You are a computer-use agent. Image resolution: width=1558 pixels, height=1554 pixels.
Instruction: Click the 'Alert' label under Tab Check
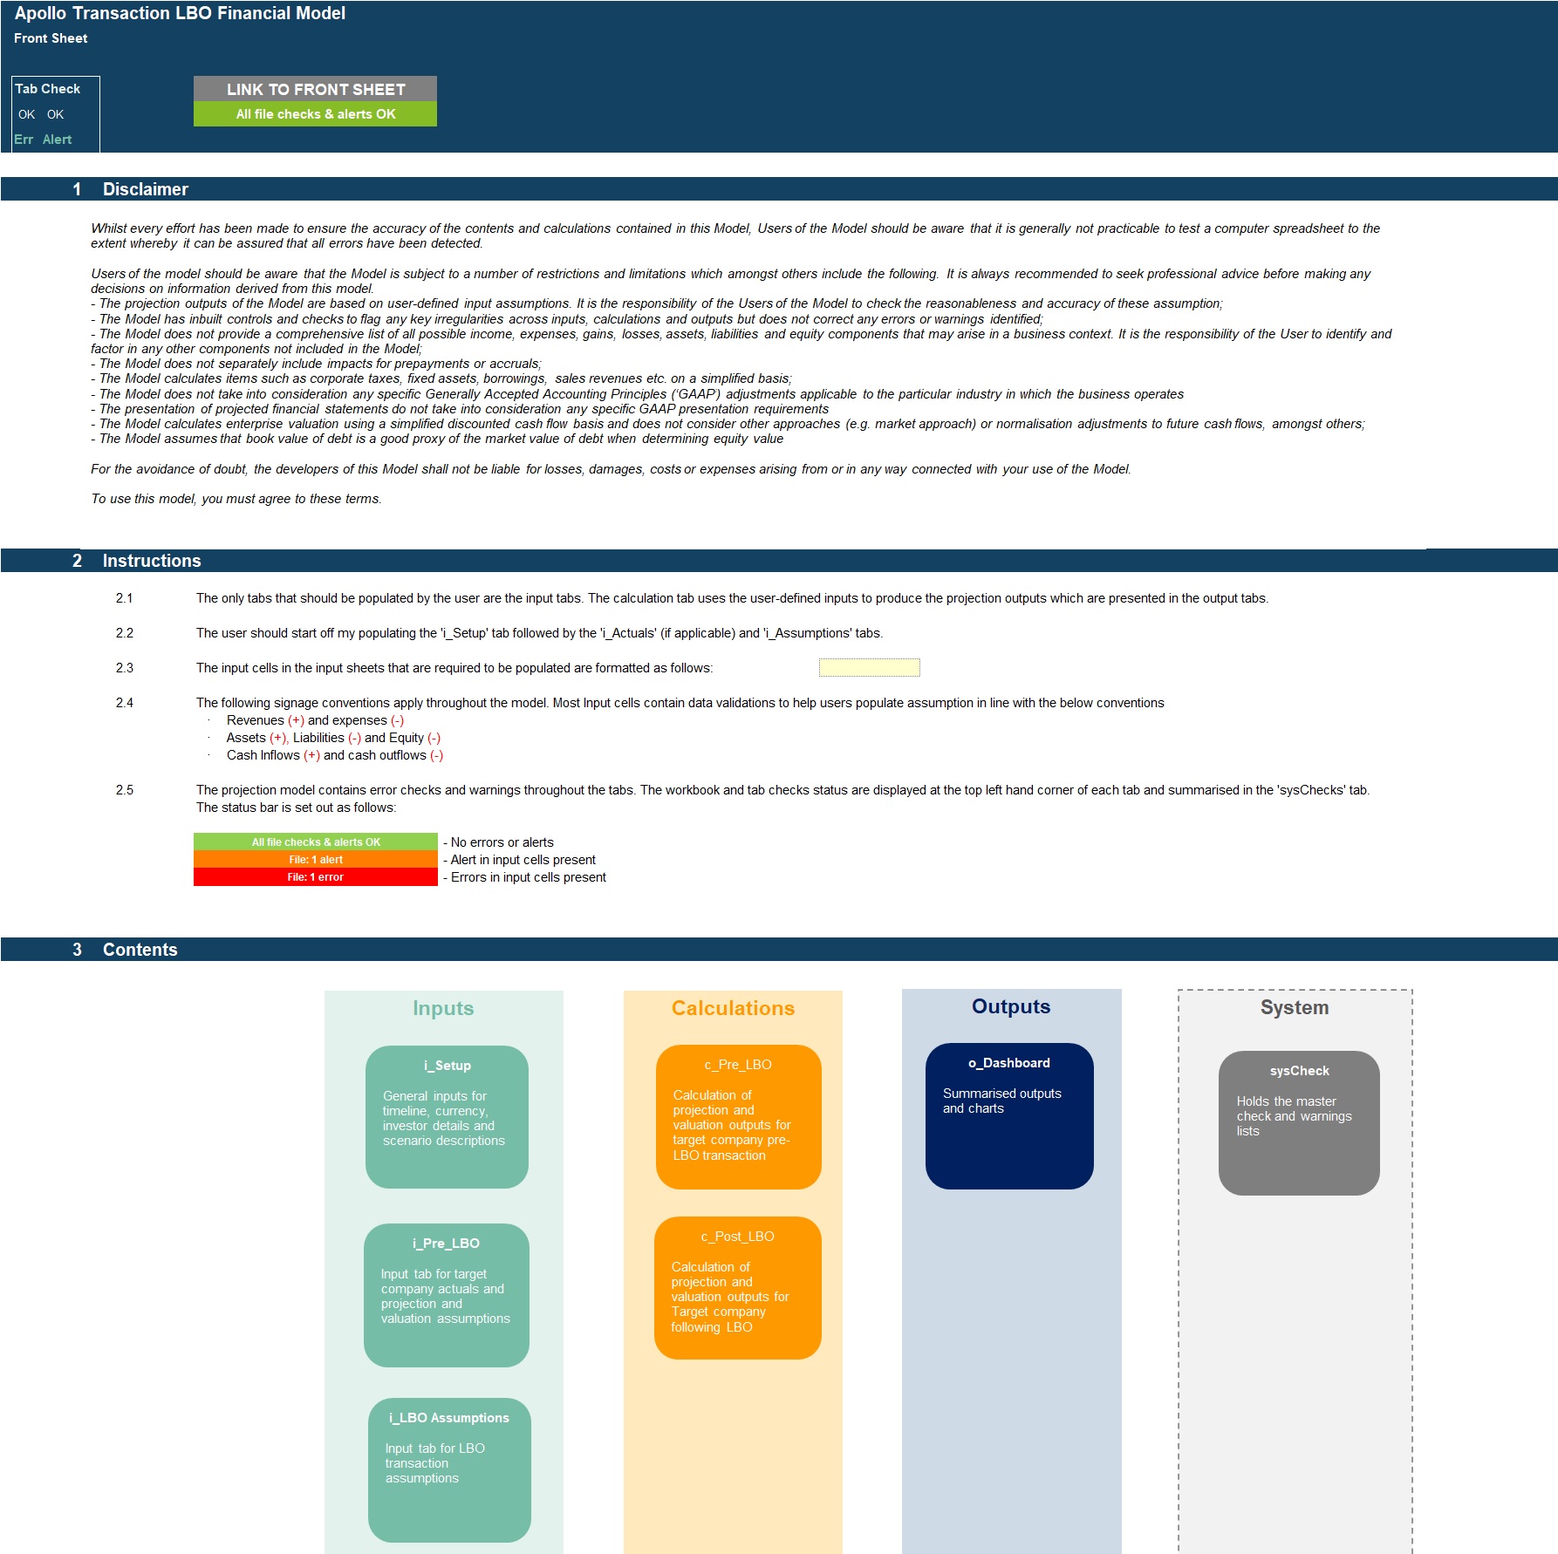click(x=58, y=140)
